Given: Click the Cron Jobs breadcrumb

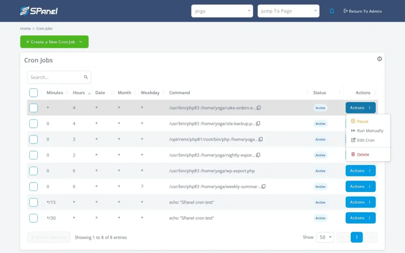Looking at the screenshot, I should point(44,28).
